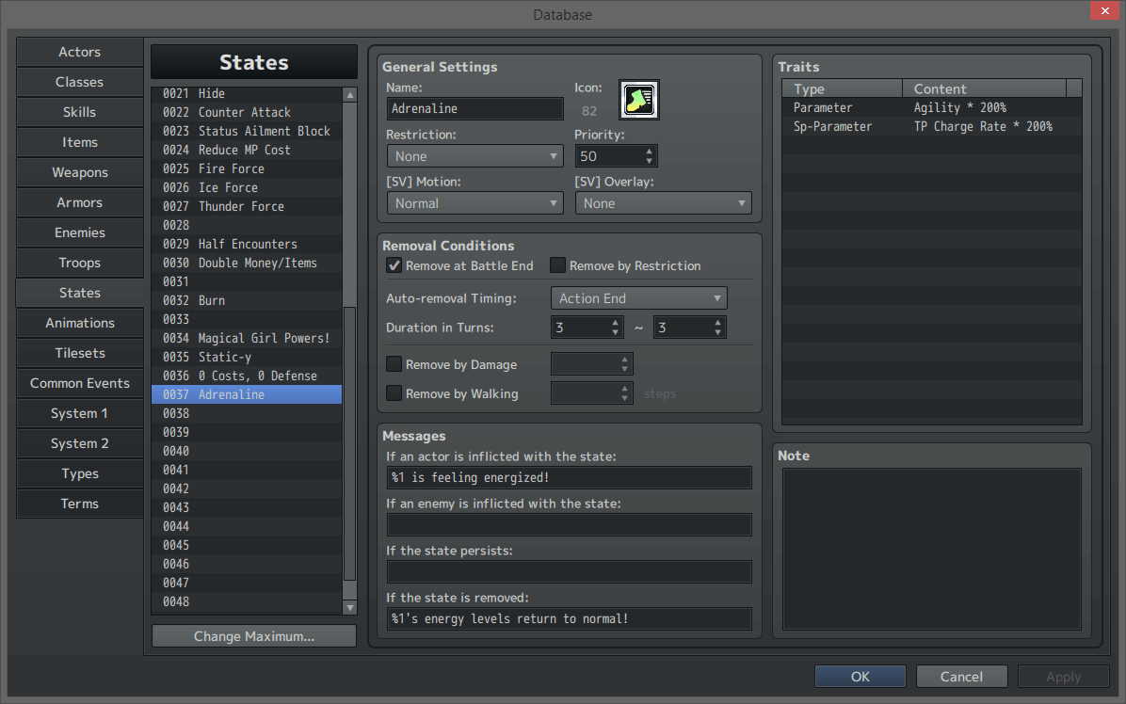The height and width of the screenshot is (704, 1126).
Task: Select state 0027 Thunder Force
Action: coord(247,206)
